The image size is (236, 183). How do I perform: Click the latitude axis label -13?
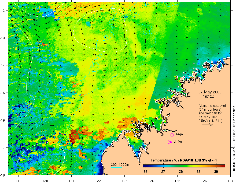pyautogui.click(x=3, y=38)
